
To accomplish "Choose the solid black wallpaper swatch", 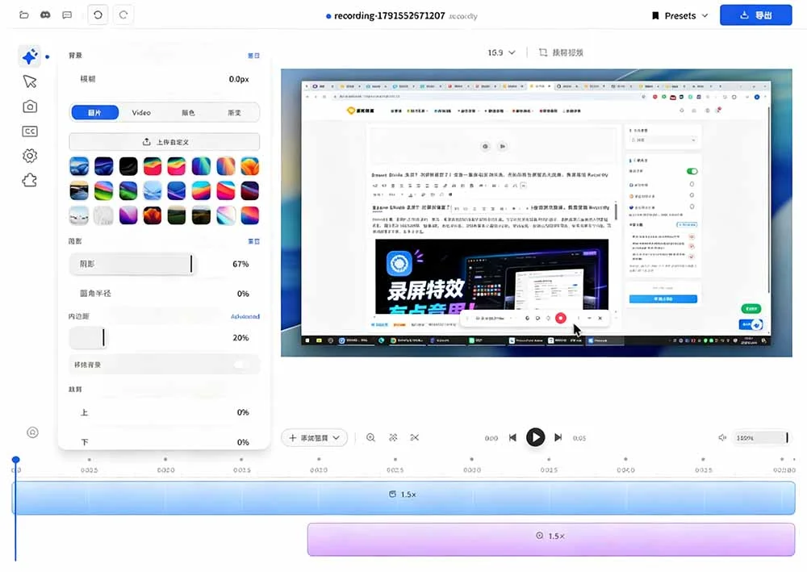I will click(128, 166).
